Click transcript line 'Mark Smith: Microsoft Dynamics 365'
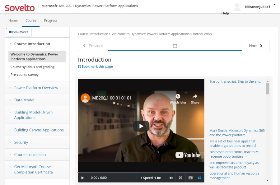The image size is (280, 185). [x=237, y=133]
